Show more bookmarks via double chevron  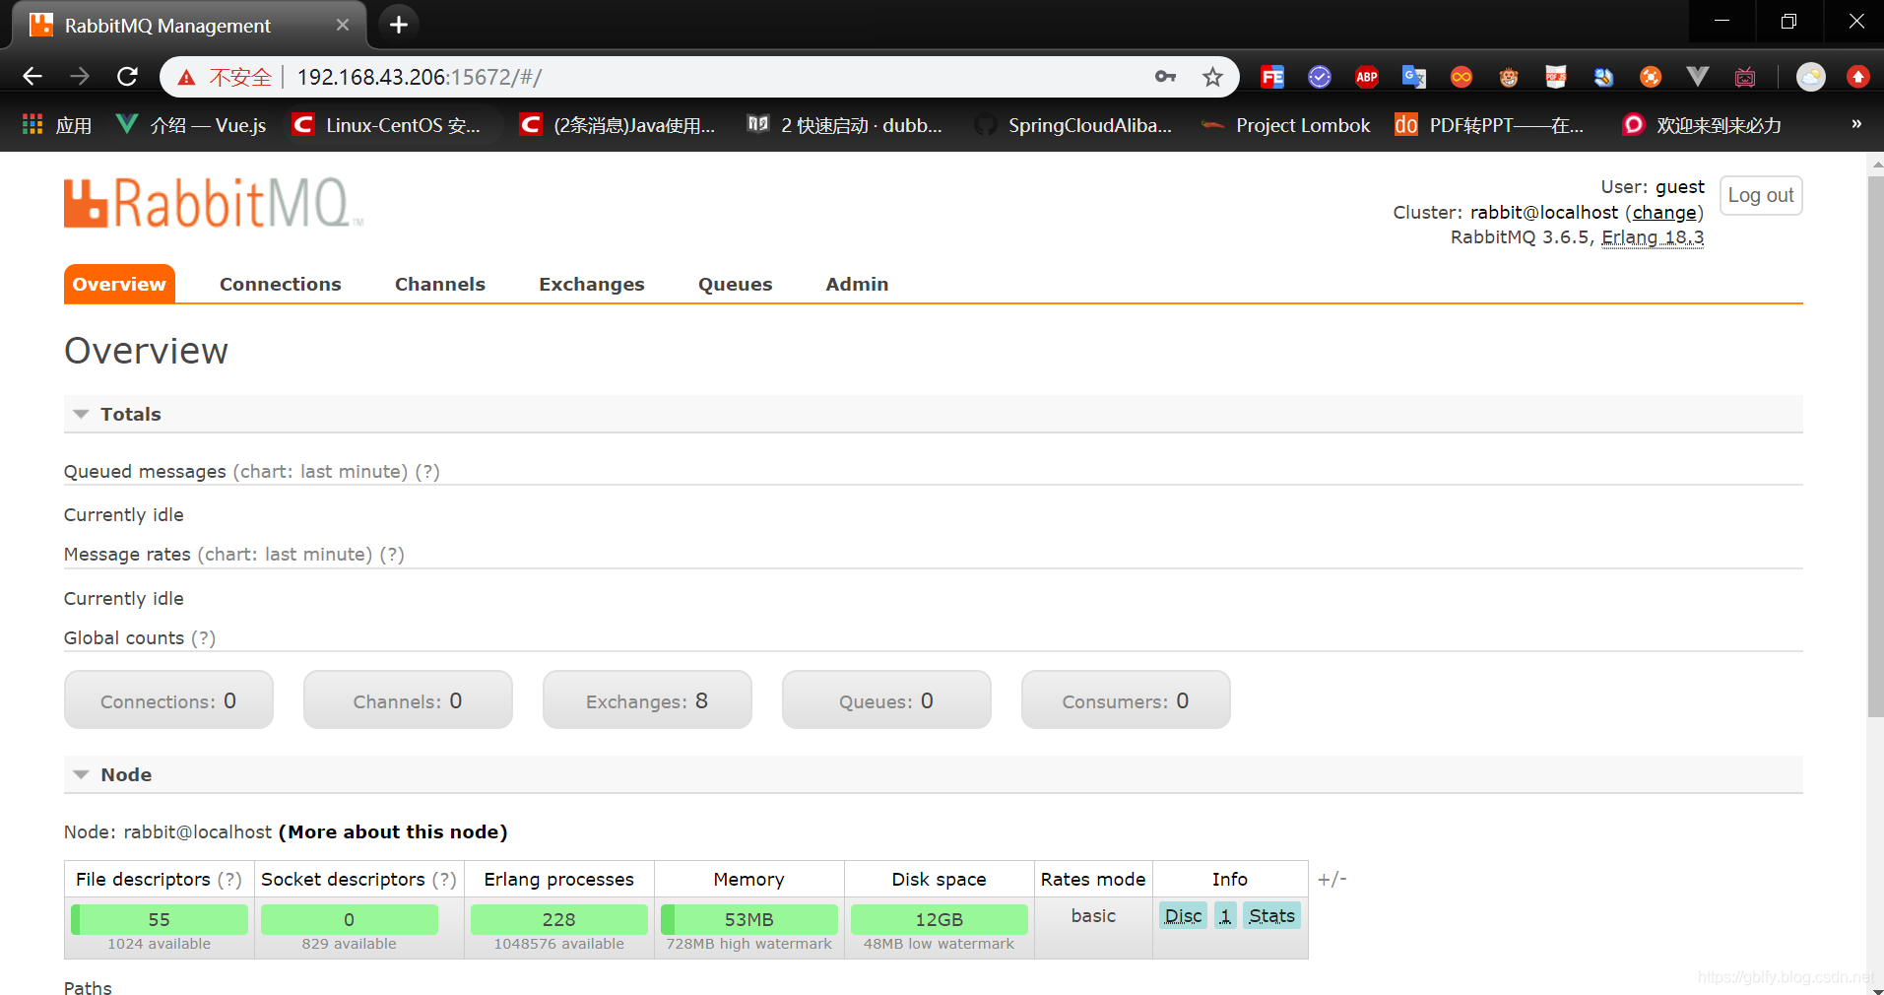pos(1856,124)
